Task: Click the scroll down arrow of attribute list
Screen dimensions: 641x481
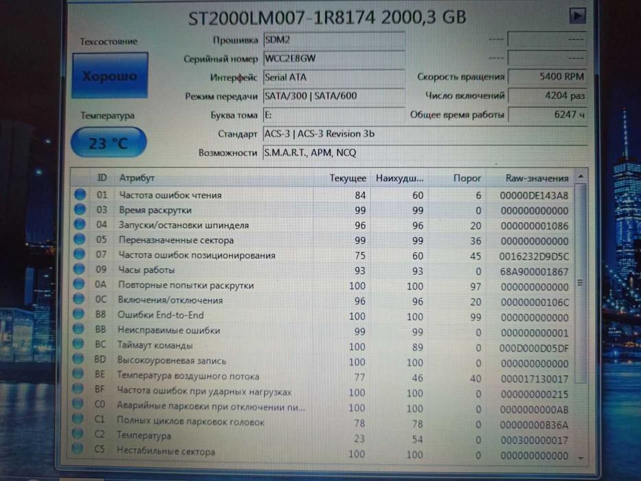Action: [x=581, y=458]
